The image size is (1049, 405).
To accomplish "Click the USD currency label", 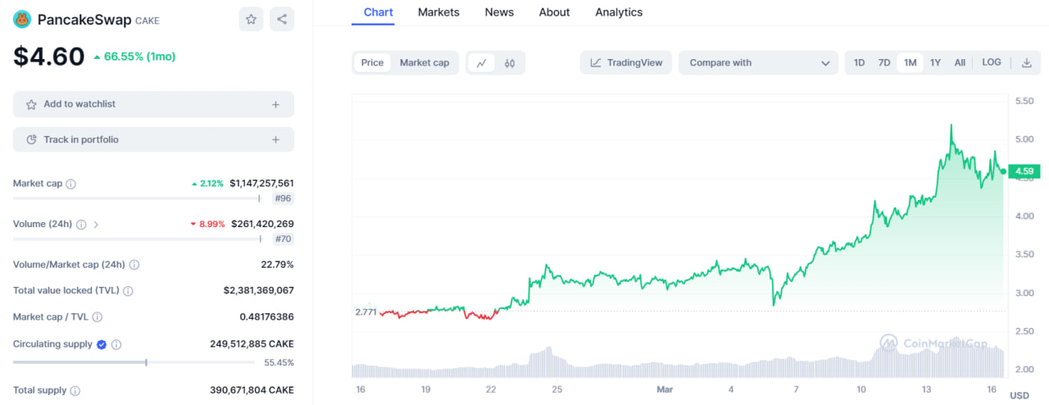I will tap(1019, 395).
